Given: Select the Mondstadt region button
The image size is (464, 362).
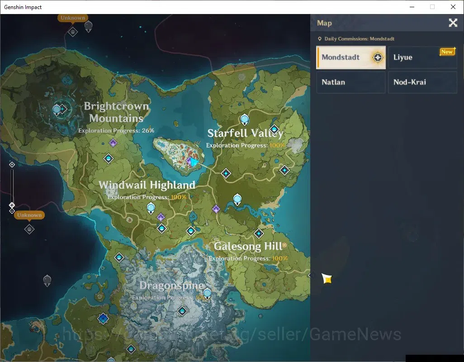Looking at the screenshot, I should click(x=350, y=57).
